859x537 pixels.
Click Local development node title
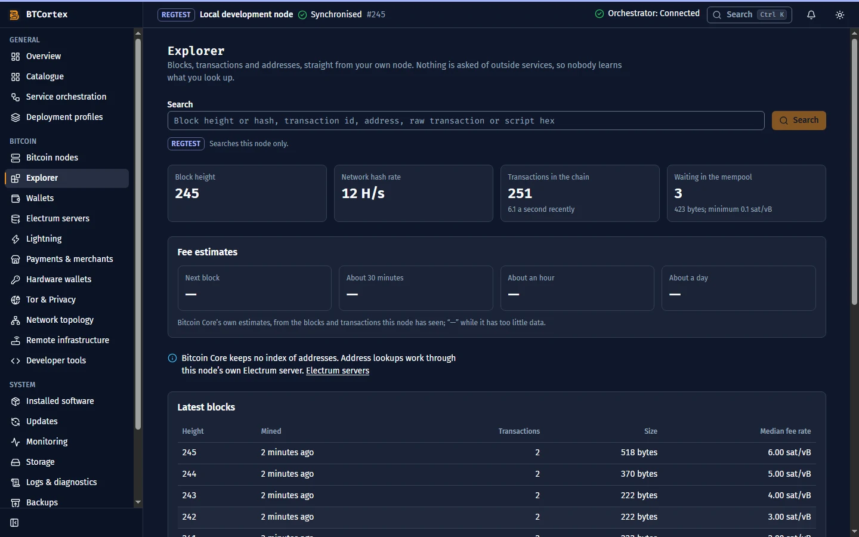point(246,14)
